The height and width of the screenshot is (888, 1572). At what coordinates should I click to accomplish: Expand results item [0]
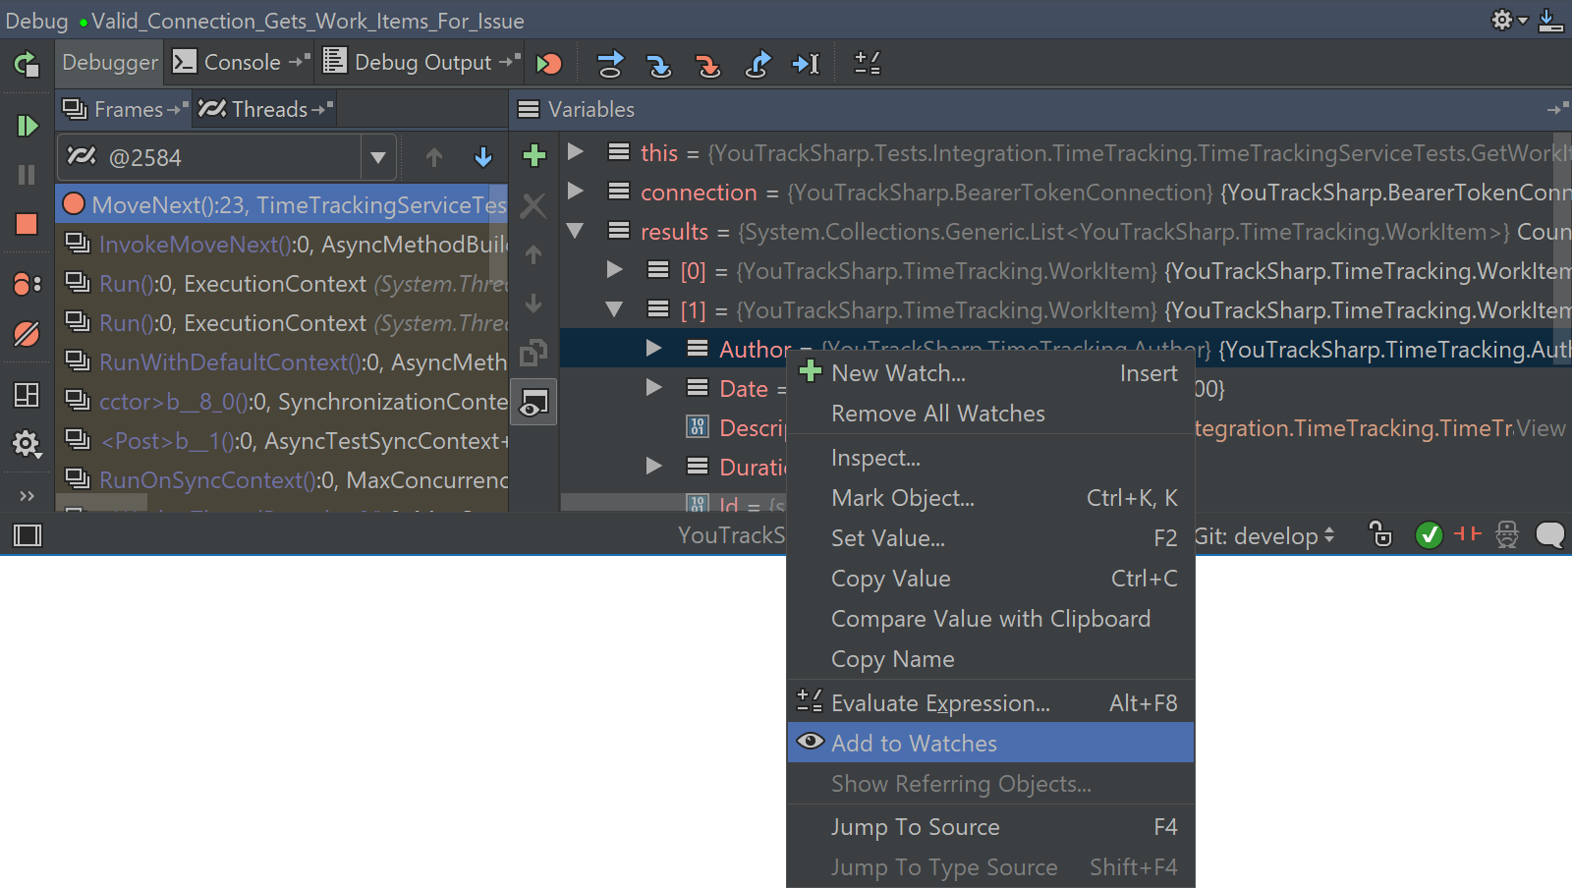(615, 269)
